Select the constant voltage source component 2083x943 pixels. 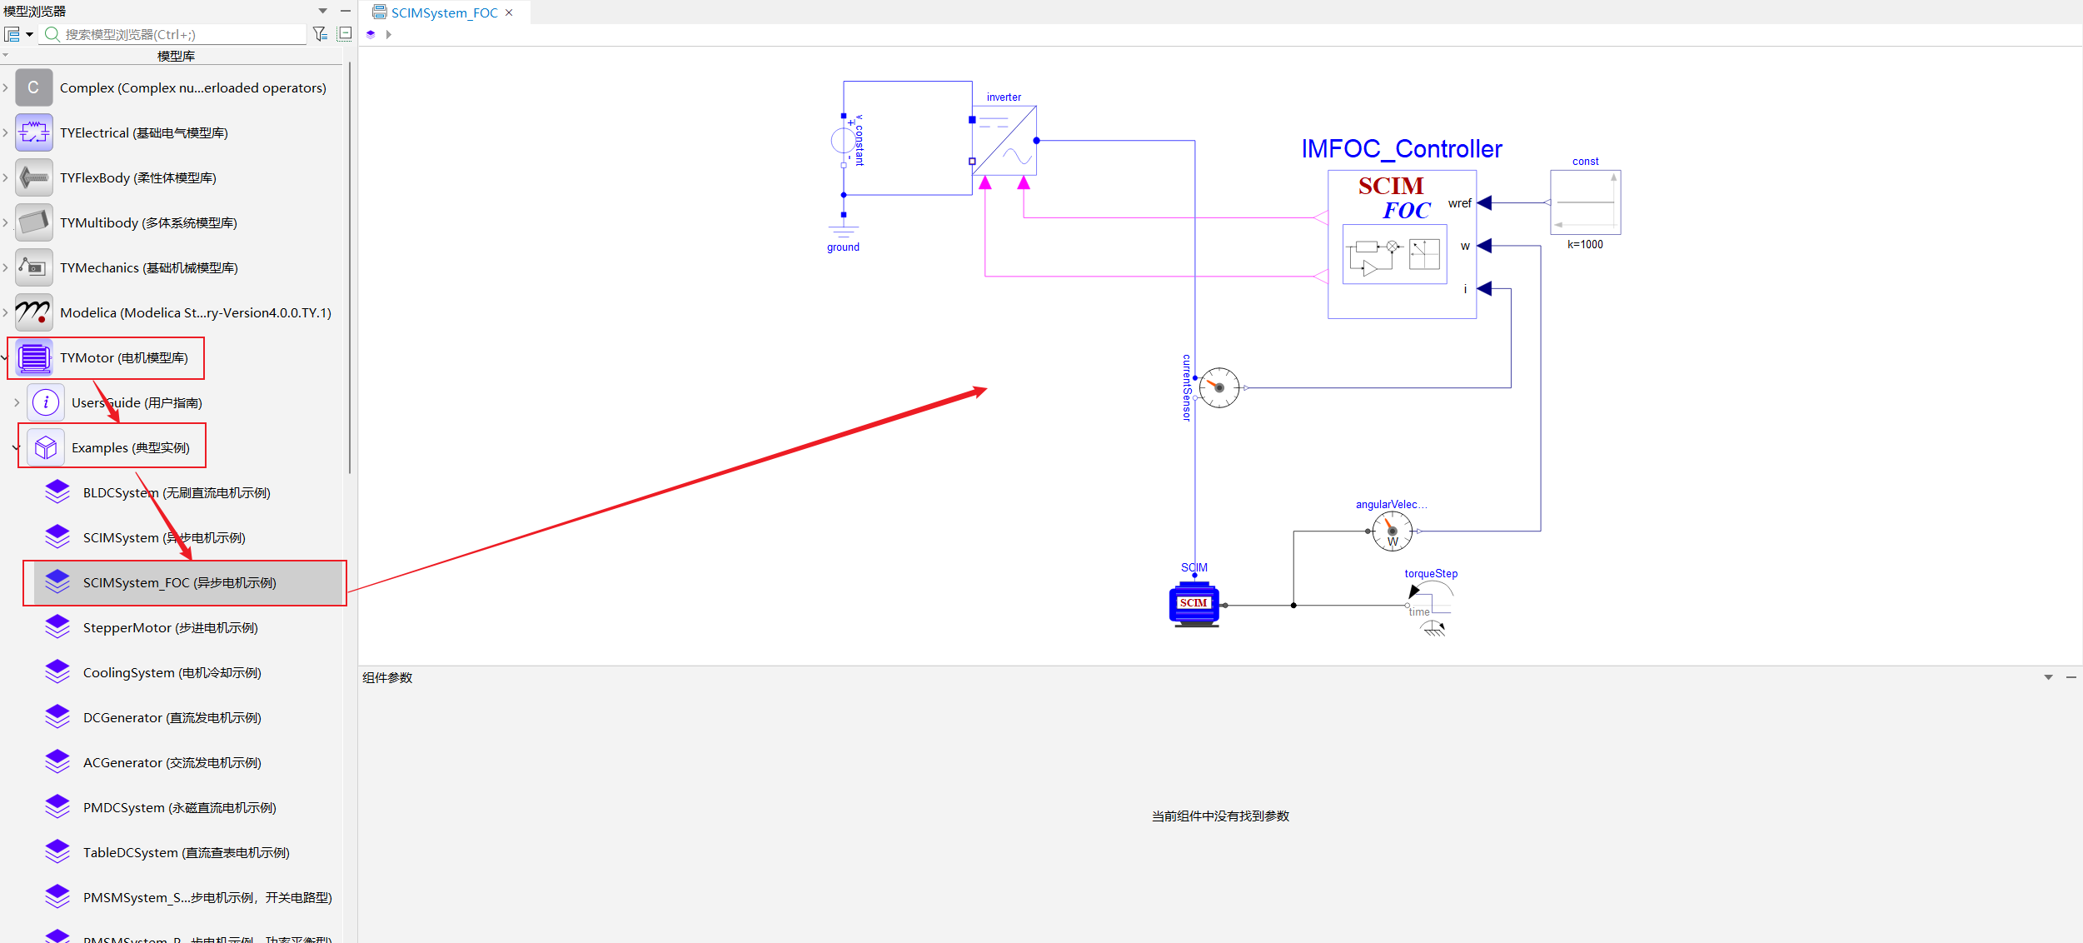pos(844,140)
